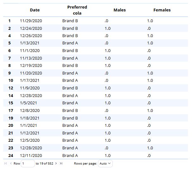Select the Females column header
192x169 pixels.
(162, 10)
